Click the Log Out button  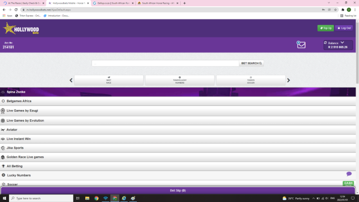click(x=344, y=28)
